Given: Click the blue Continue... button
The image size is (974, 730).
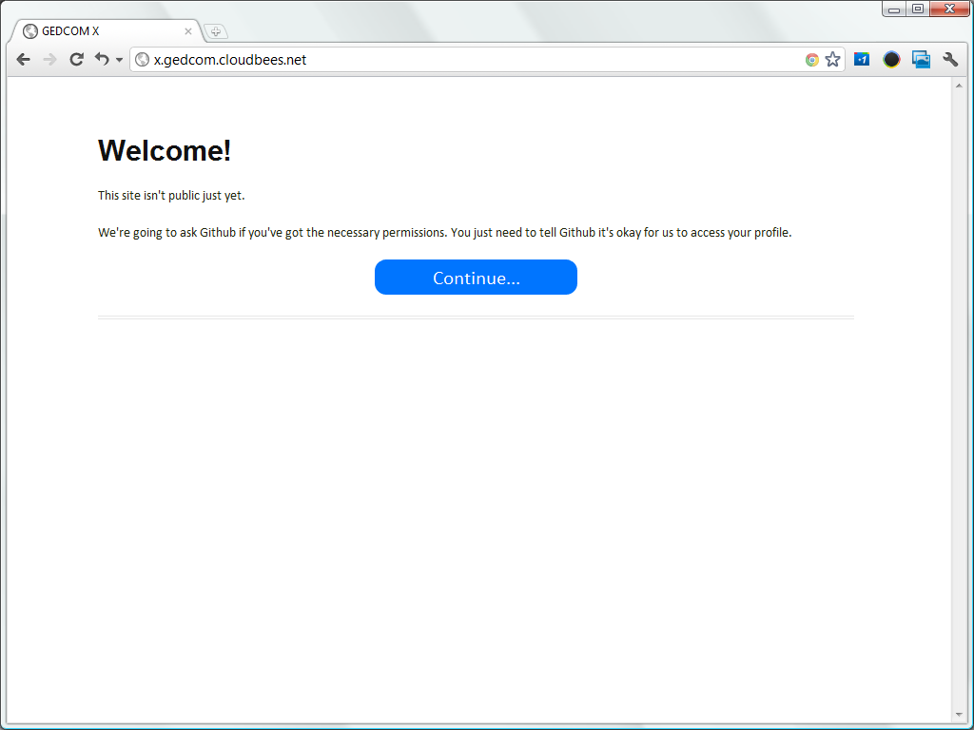Looking at the screenshot, I should point(476,278).
